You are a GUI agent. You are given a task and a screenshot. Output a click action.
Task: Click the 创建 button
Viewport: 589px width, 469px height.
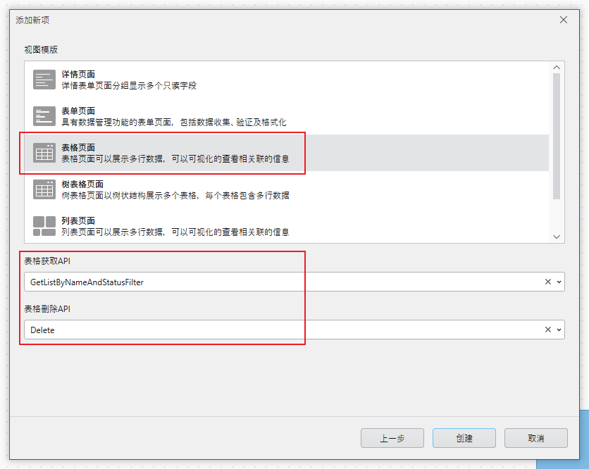click(464, 437)
